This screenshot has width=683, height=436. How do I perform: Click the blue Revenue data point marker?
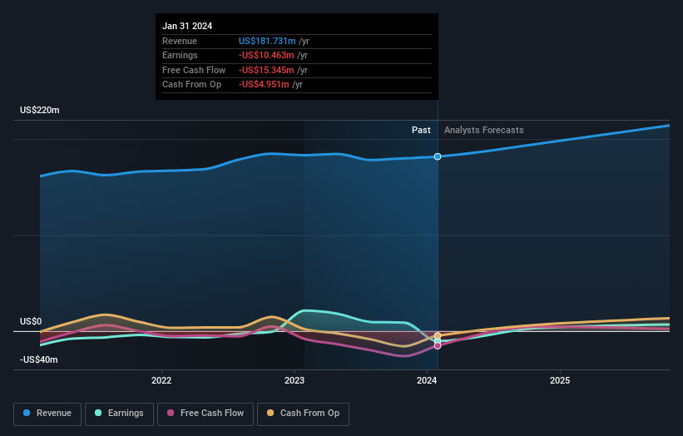pyautogui.click(x=438, y=156)
